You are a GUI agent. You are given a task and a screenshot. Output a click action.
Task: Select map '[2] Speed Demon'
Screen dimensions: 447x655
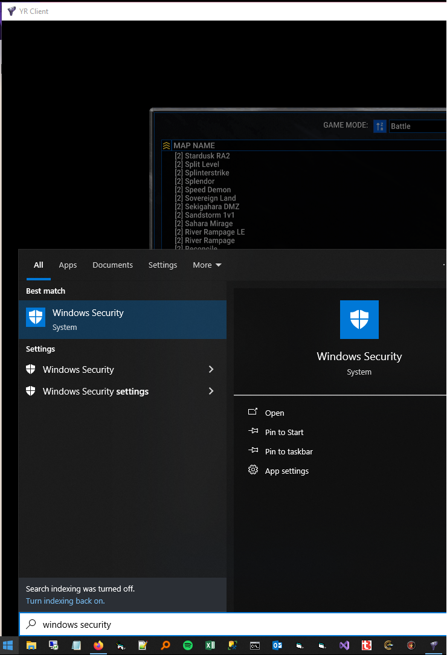pyautogui.click(x=202, y=190)
